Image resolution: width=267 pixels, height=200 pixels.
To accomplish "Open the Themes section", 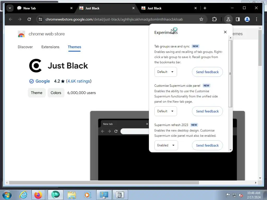I will pyautogui.click(x=74, y=47).
